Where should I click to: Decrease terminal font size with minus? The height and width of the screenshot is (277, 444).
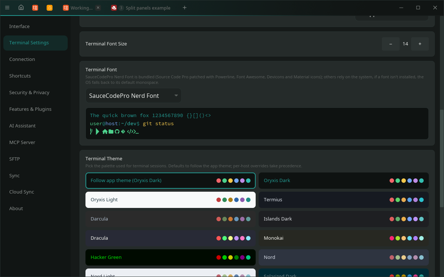[391, 44]
